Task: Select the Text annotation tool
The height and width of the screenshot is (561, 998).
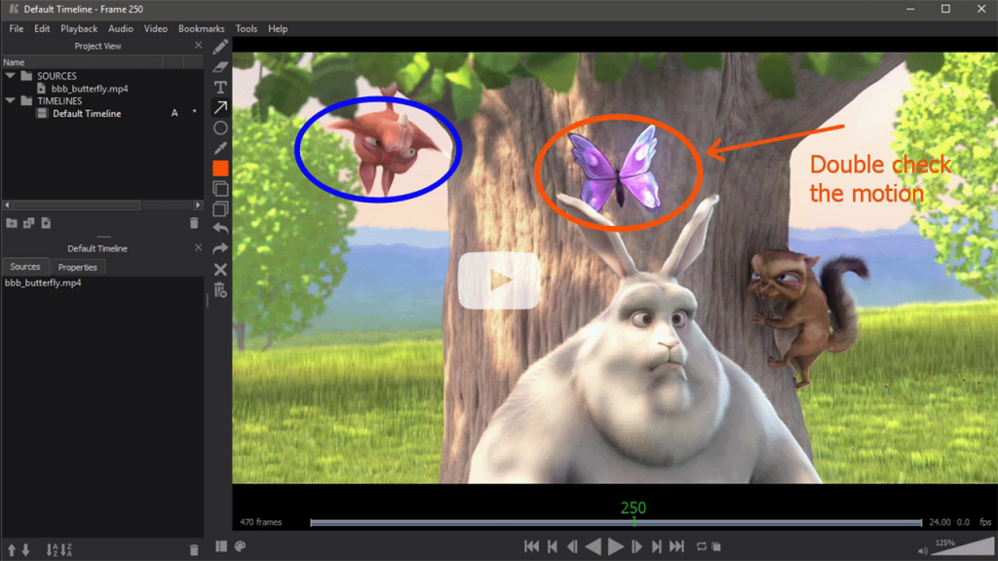Action: (x=220, y=87)
